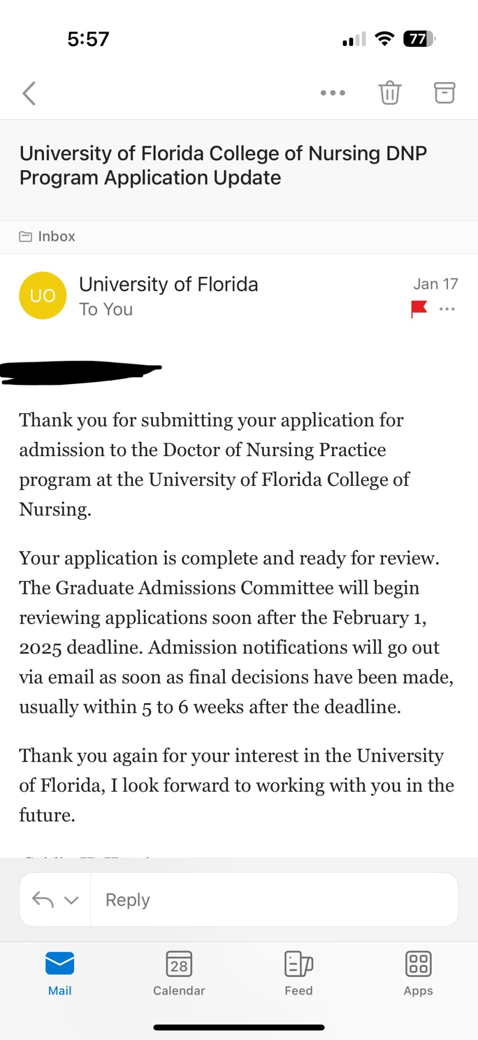Image resolution: width=478 pixels, height=1040 pixels.
Task: Archive this email with the box icon
Action: [445, 92]
